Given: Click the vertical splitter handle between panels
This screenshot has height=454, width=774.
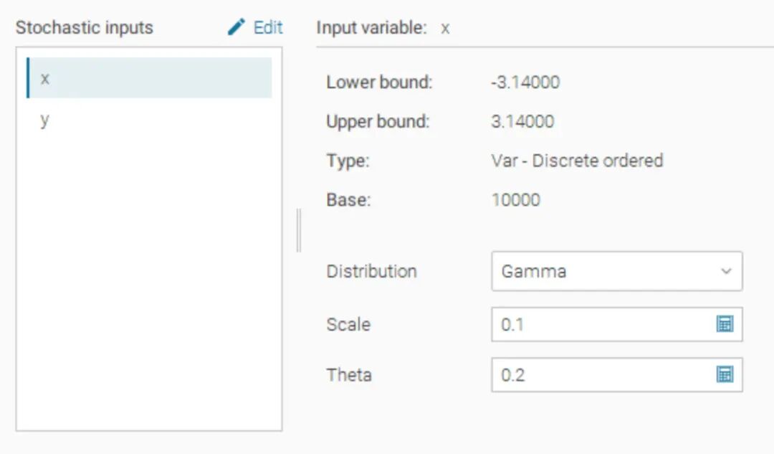Looking at the screenshot, I should coord(299,230).
